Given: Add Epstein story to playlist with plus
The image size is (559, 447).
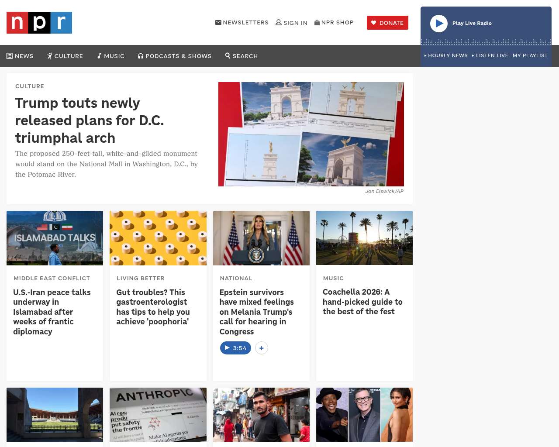Looking at the screenshot, I should click(261, 348).
